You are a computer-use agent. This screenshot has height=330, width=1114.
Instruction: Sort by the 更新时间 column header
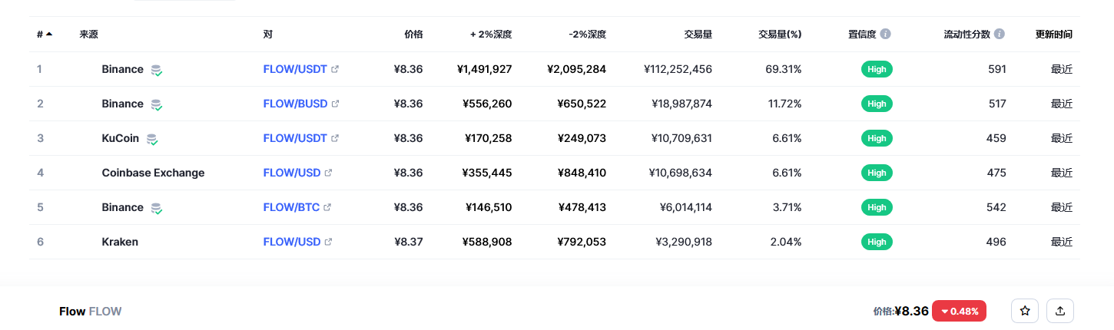[1054, 35]
